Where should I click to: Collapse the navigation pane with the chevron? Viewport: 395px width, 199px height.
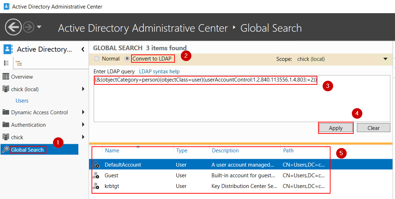click(83, 49)
